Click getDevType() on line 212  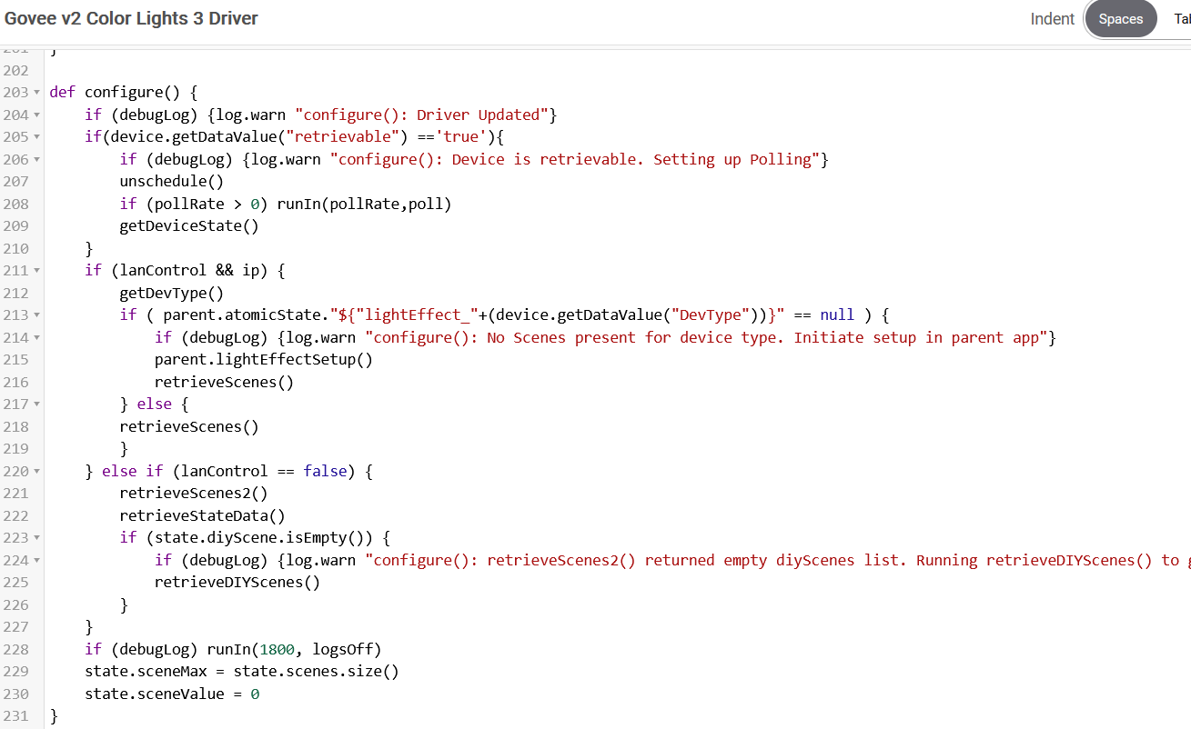172,293
